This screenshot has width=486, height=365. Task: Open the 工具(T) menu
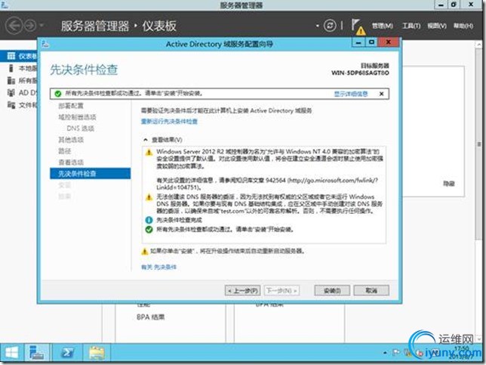pos(411,26)
